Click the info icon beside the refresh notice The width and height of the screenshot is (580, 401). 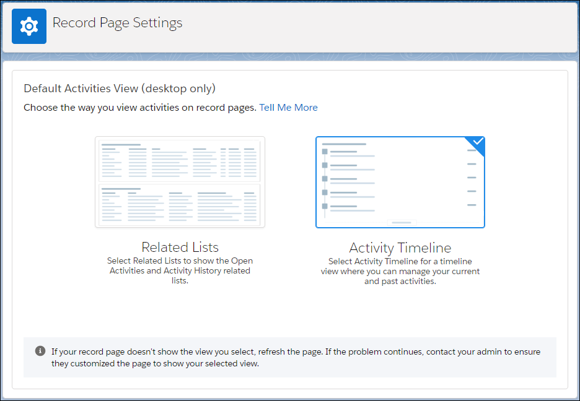tap(40, 351)
